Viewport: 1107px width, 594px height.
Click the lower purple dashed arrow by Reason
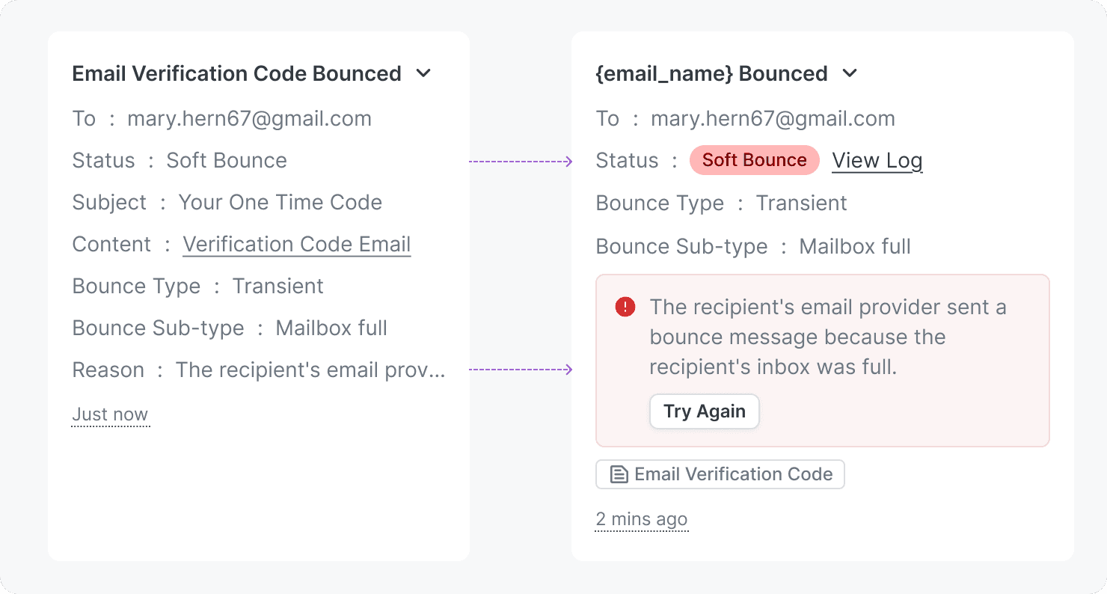click(x=521, y=370)
